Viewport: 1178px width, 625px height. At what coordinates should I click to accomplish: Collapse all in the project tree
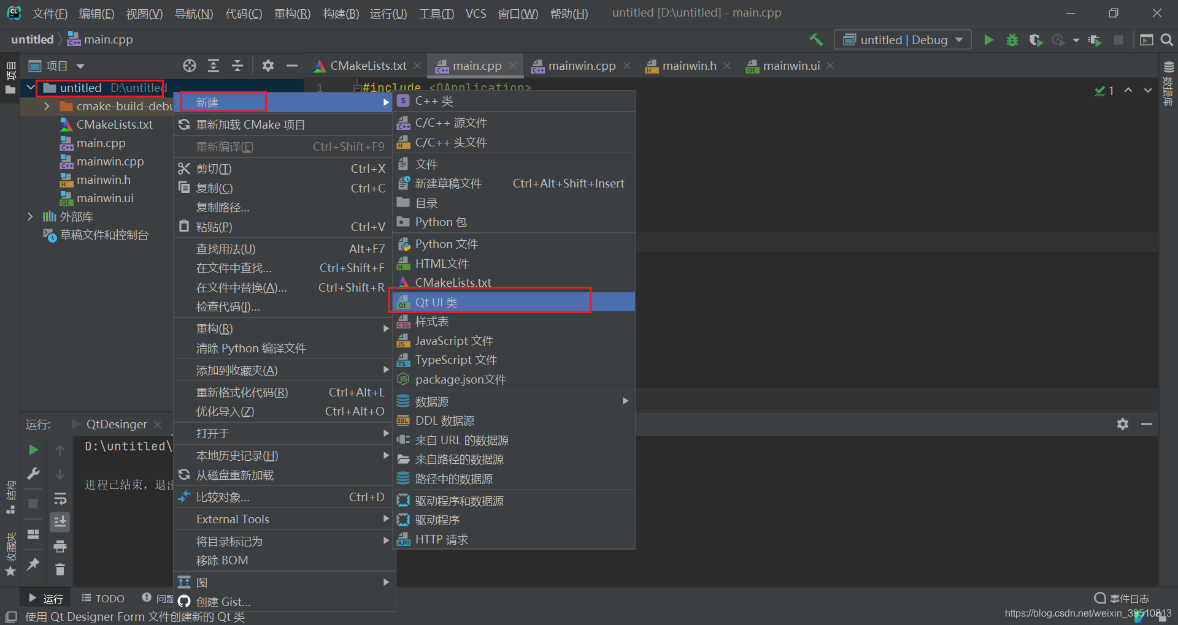tap(237, 66)
